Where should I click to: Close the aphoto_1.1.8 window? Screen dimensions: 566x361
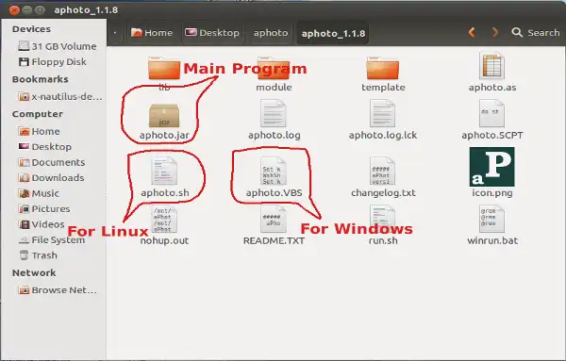[x=14, y=9]
